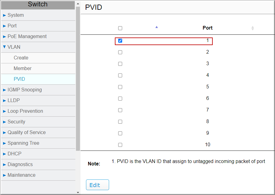Viewport: 275px width, 195px height.
Task: Check the port 2 checkbox
Action: (120, 52)
